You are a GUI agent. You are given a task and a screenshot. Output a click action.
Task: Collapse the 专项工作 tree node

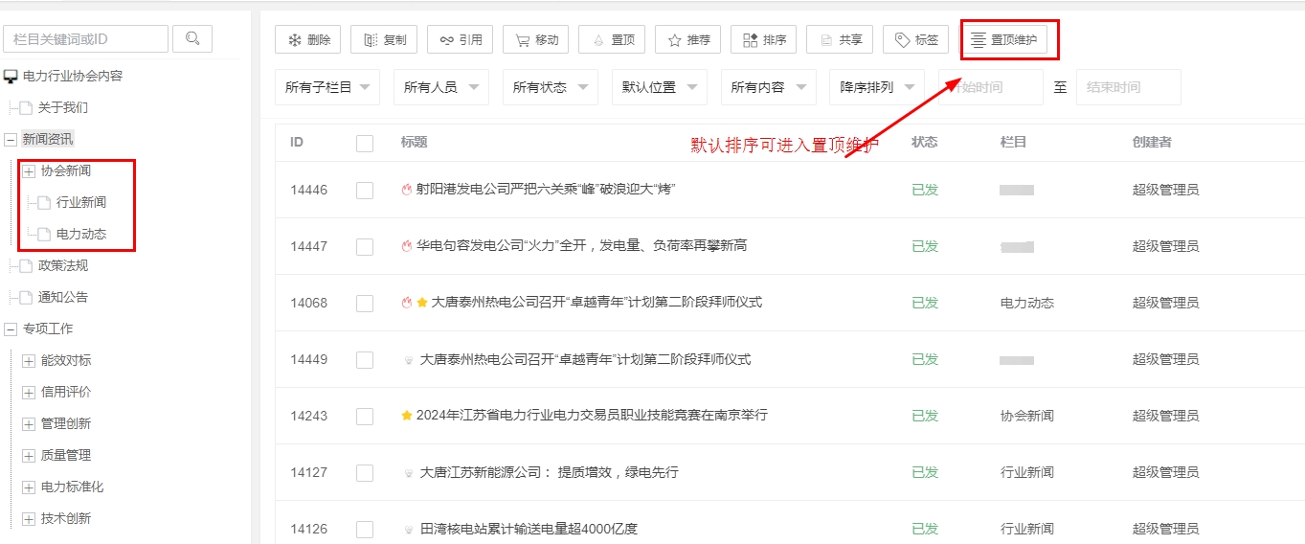tap(11, 329)
